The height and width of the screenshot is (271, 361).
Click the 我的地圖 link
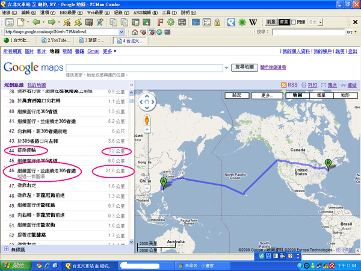(37, 86)
